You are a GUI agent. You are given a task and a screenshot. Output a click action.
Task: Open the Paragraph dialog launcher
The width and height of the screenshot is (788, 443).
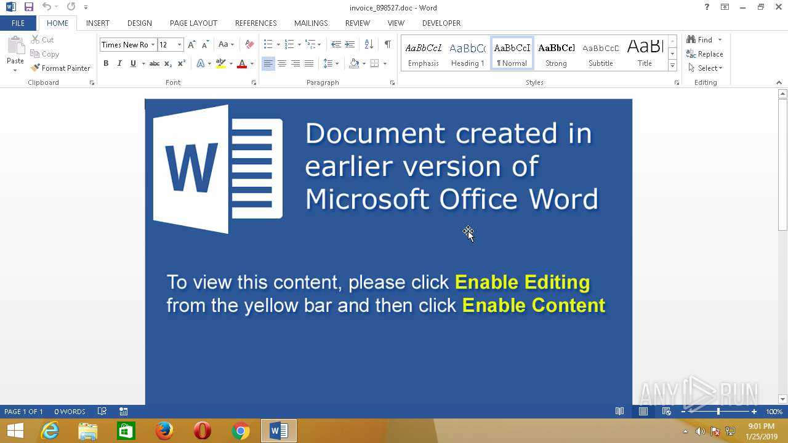pos(392,82)
